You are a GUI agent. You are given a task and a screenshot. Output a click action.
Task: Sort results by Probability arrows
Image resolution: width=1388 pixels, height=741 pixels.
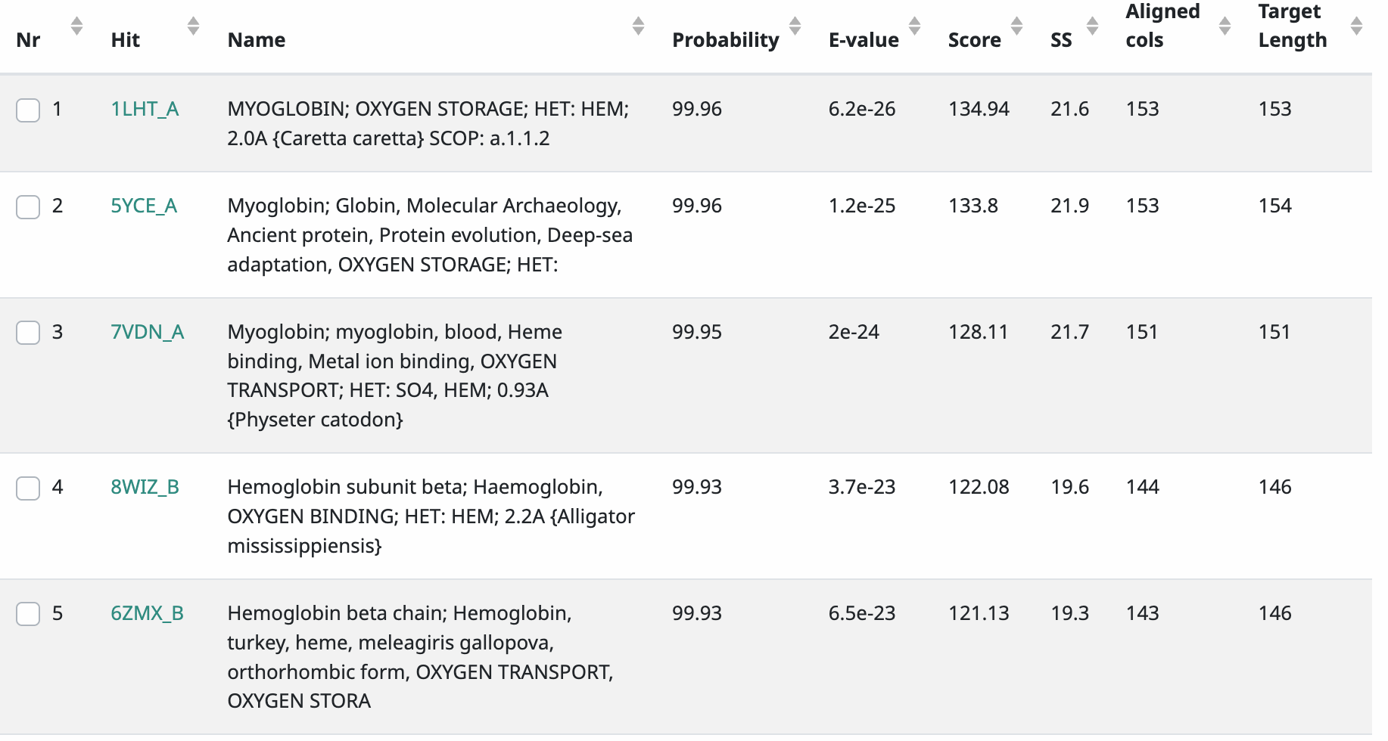coord(795,26)
